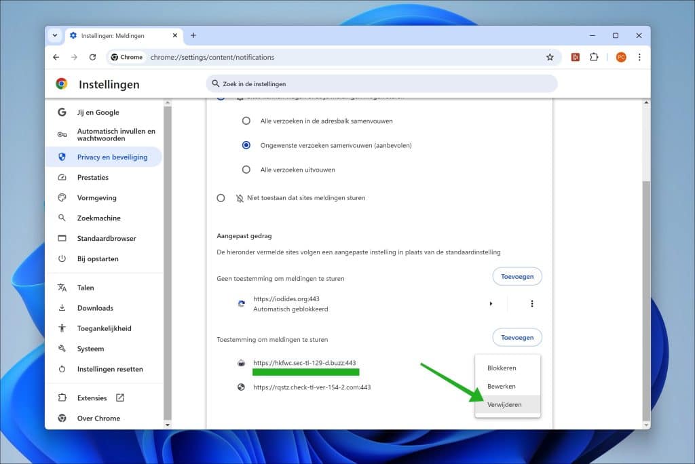This screenshot has height=464, width=695.
Task: Open a new tab with plus button
Action: [193, 35]
